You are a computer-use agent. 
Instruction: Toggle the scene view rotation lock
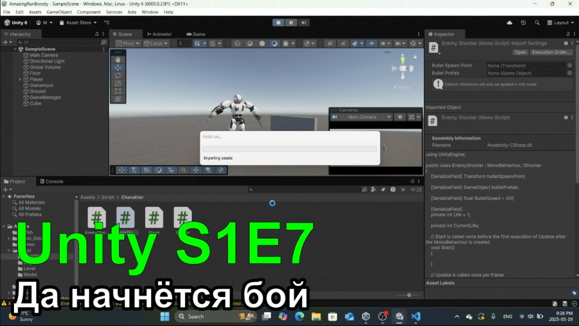click(415, 56)
